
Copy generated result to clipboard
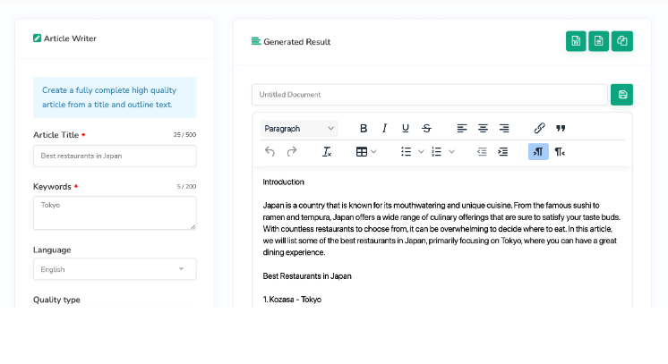(622, 41)
